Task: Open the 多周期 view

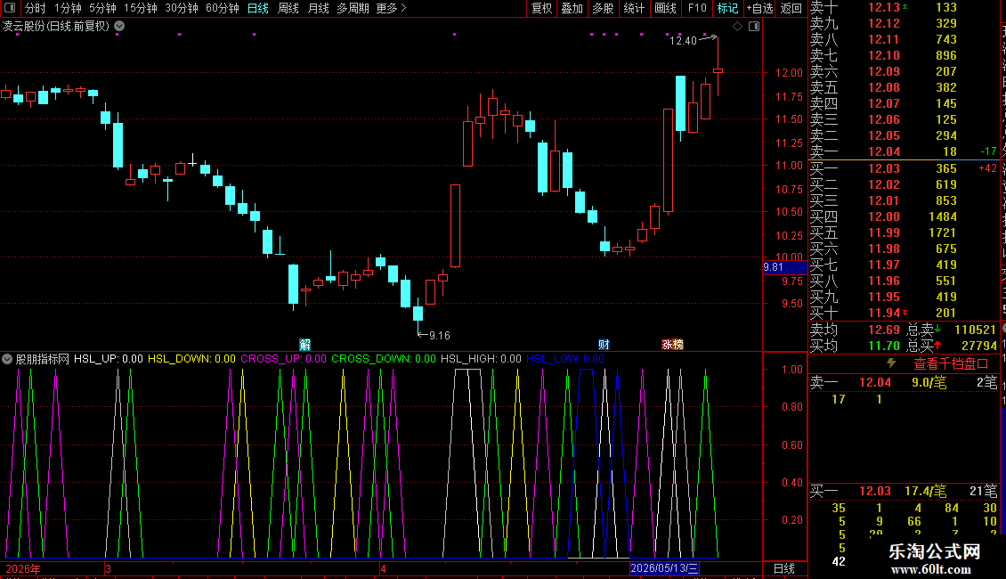Action: pyautogui.click(x=353, y=8)
